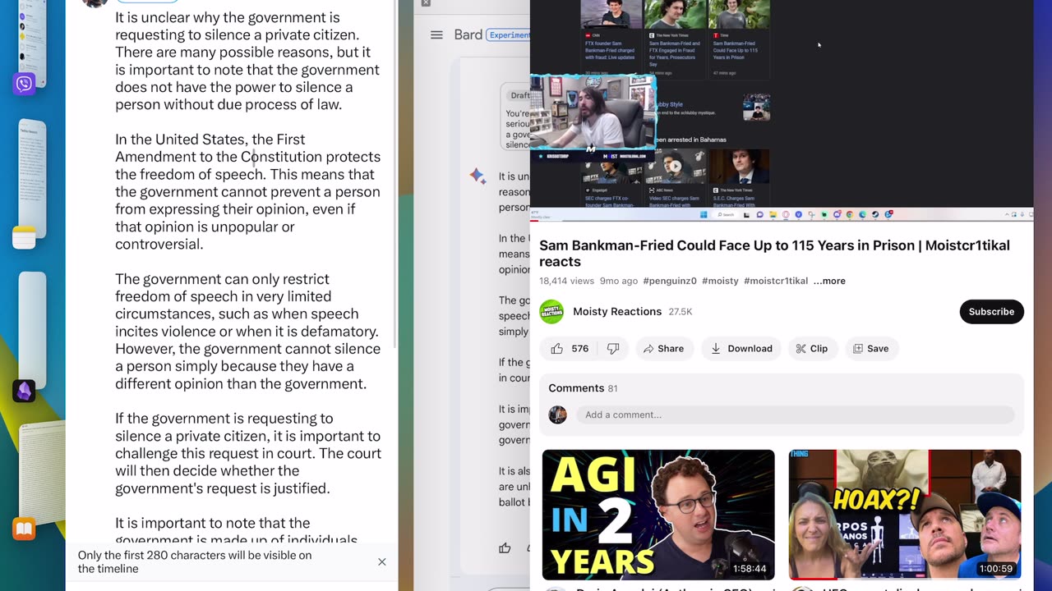1052x591 pixels.
Task: Dismiss the 280 characters notice
Action: click(x=381, y=562)
